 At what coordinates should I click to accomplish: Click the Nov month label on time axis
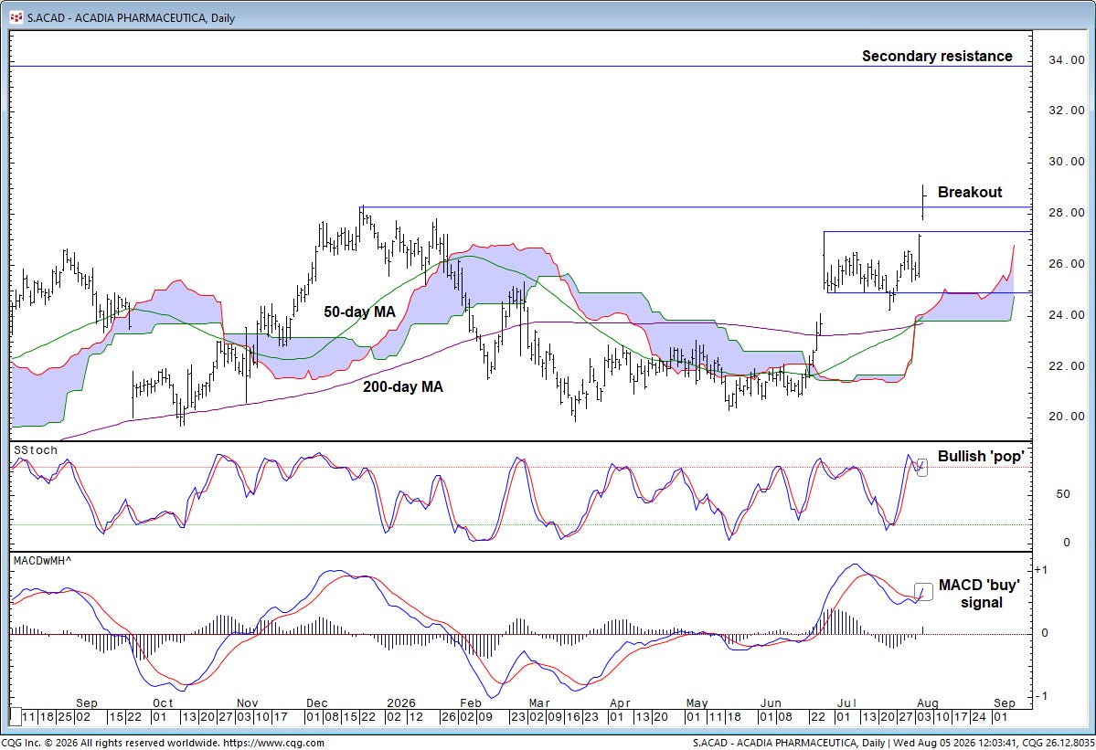click(248, 703)
